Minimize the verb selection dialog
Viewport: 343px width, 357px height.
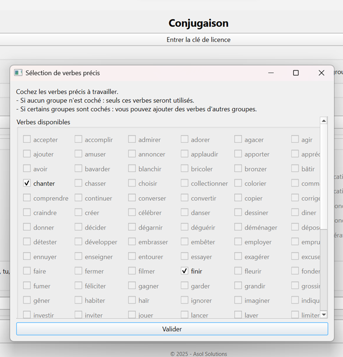coord(270,73)
